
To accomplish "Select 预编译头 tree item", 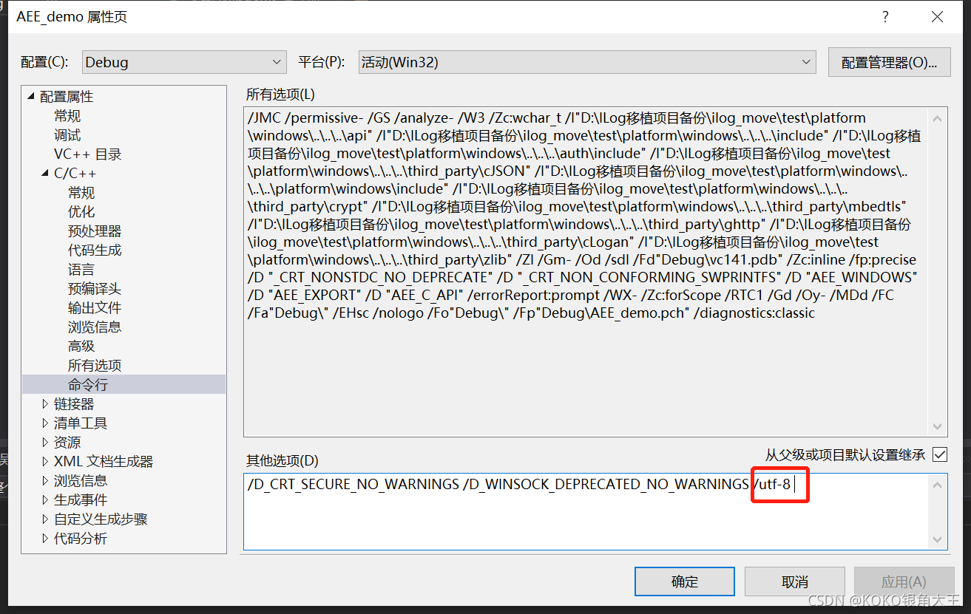I will pos(95,289).
